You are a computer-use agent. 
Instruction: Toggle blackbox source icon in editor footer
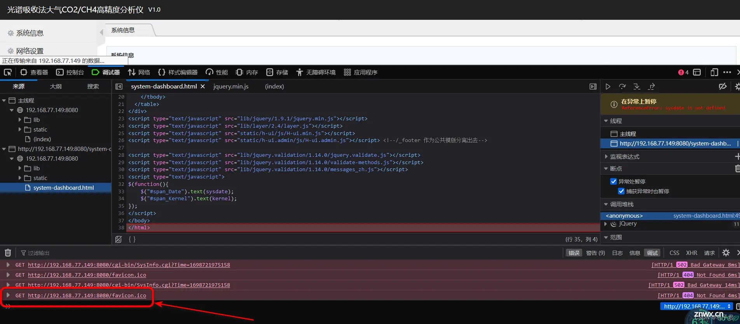tap(119, 239)
